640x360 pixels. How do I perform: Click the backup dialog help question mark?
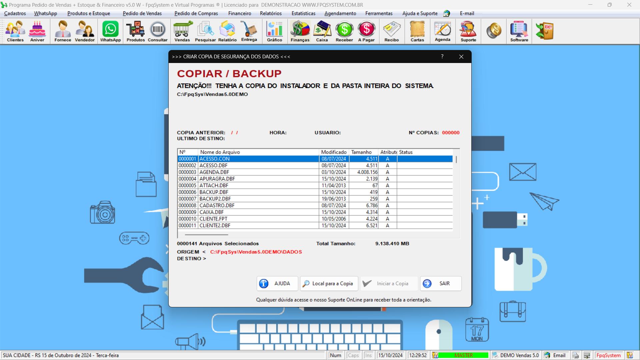point(442,57)
